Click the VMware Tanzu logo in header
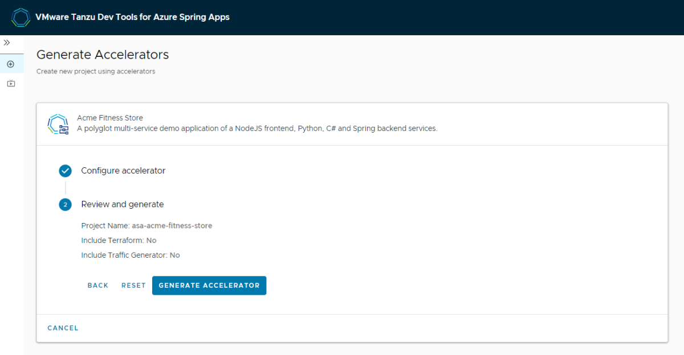Image resolution: width=684 pixels, height=355 pixels. [21, 17]
